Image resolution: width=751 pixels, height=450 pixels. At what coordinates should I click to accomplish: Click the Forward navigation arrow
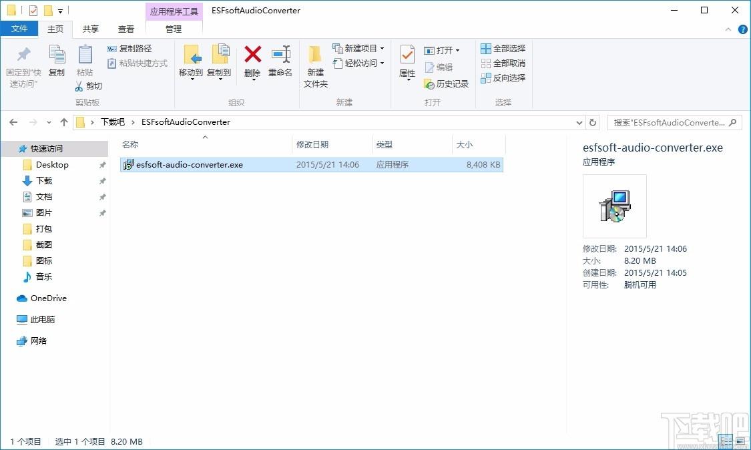click(33, 122)
